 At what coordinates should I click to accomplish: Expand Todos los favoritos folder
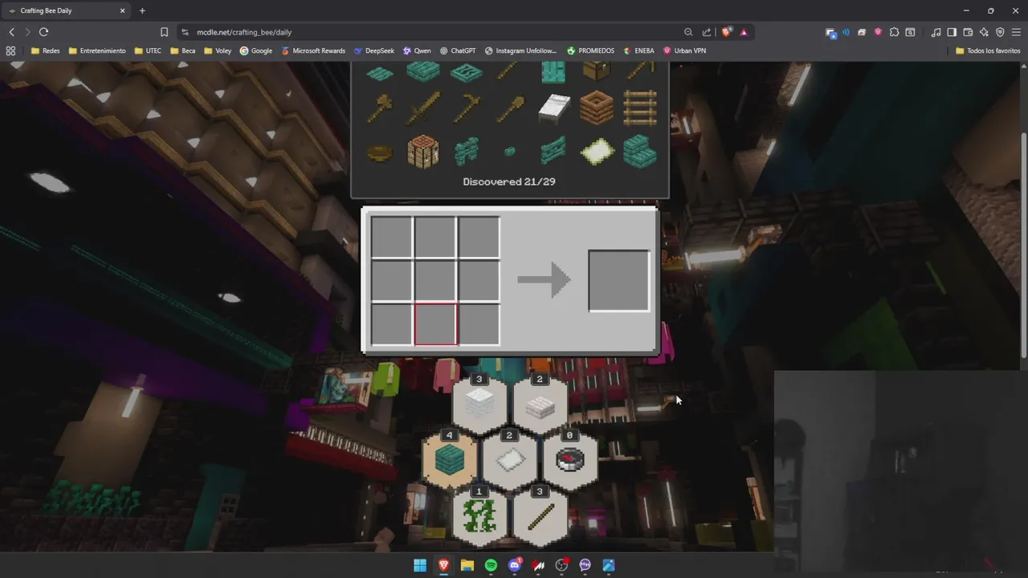pos(988,51)
